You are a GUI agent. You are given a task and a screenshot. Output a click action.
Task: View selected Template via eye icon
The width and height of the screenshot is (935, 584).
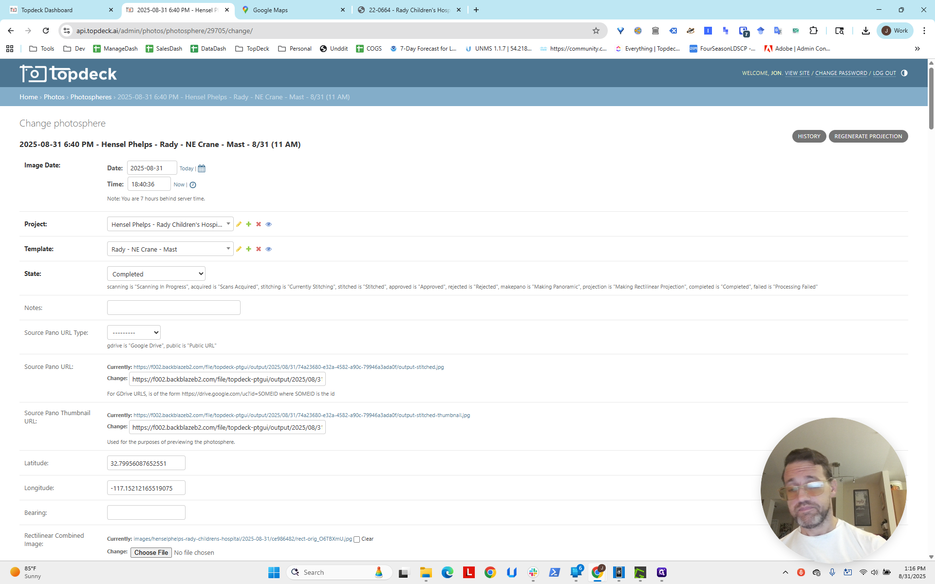pos(268,249)
